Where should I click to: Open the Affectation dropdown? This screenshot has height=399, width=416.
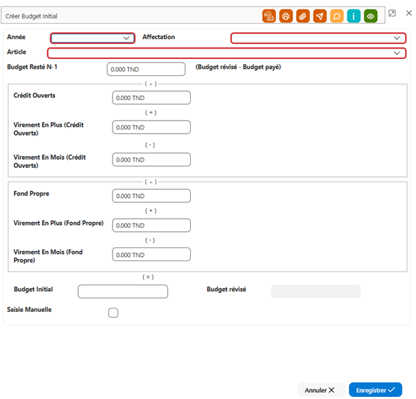click(x=318, y=38)
